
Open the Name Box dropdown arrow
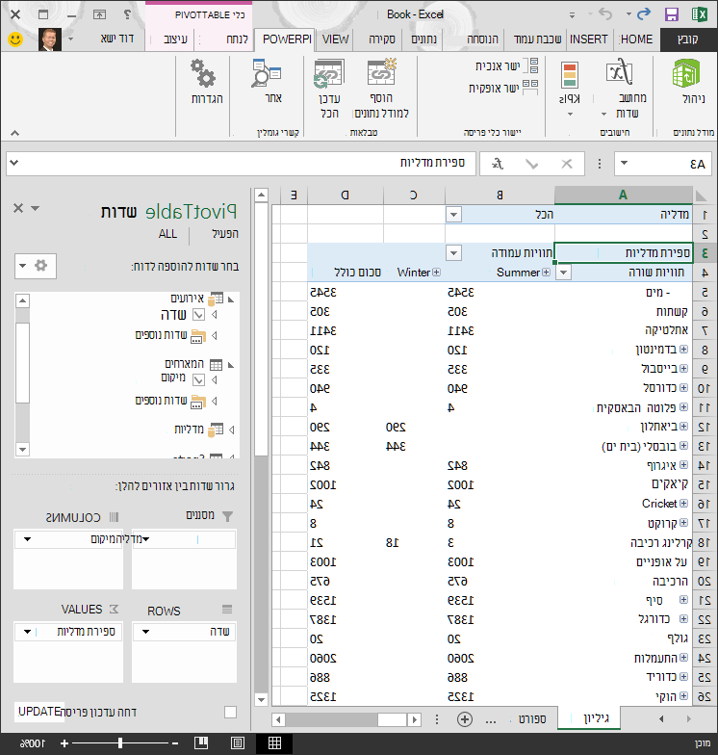624,164
